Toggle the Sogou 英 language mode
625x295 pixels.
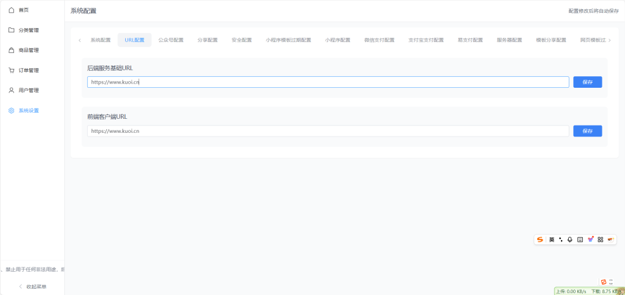(x=552, y=240)
